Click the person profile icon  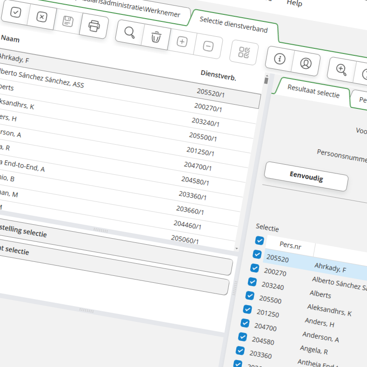click(306, 63)
